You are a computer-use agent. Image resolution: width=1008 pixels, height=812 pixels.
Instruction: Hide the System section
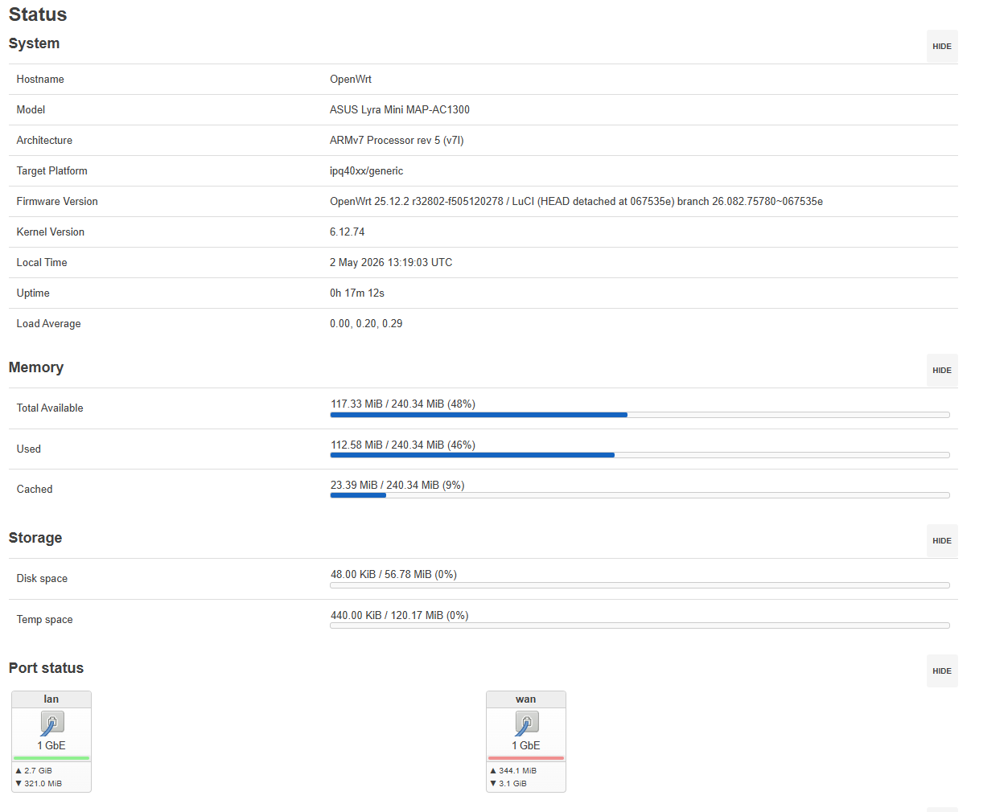coord(942,47)
